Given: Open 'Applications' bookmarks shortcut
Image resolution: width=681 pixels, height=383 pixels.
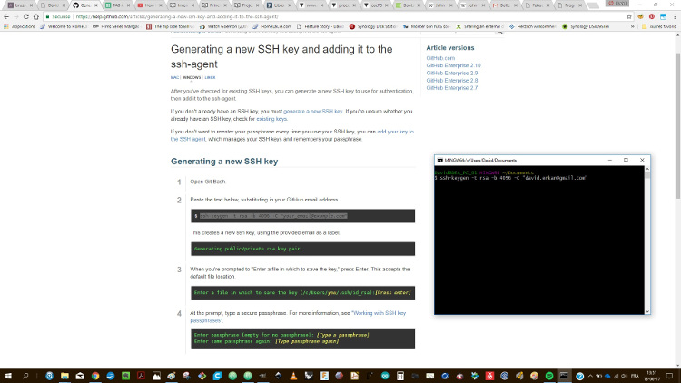Looking at the screenshot, I should (x=20, y=26).
